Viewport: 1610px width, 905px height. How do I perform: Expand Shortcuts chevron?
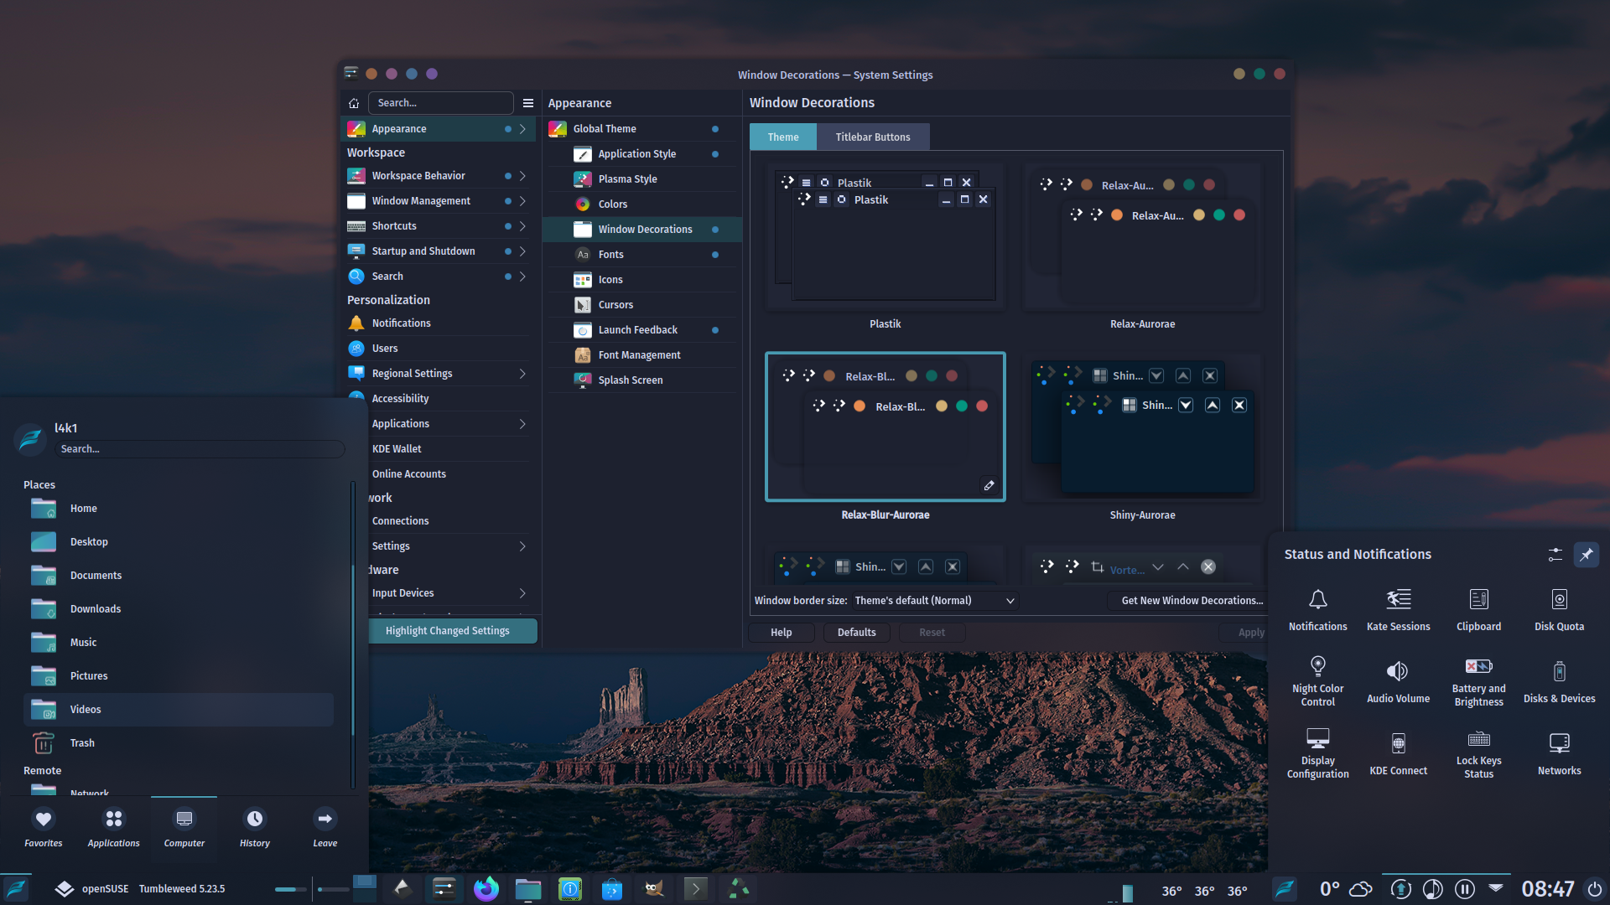(x=522, y=226)
